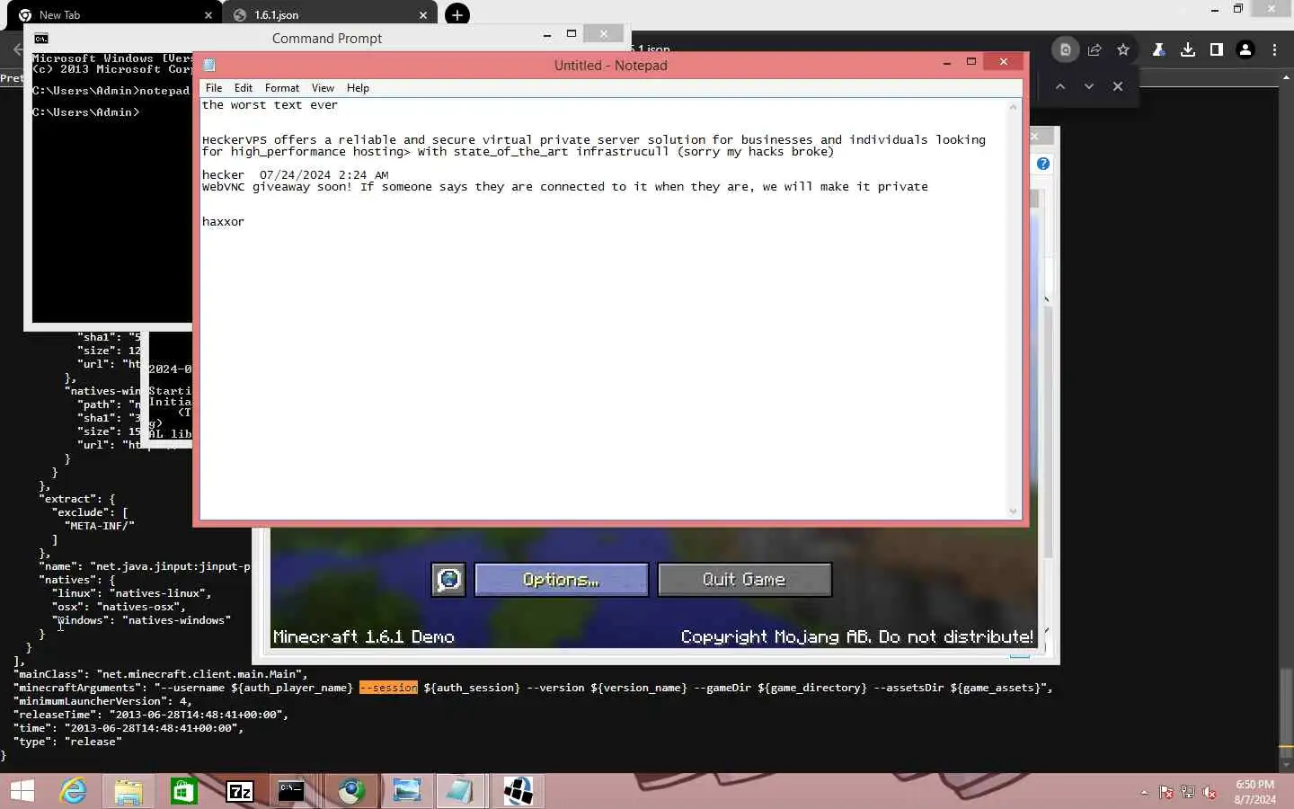Go to previous find result arrow
This screenshot has height=809, width=1294.
tap(1060, 86)
